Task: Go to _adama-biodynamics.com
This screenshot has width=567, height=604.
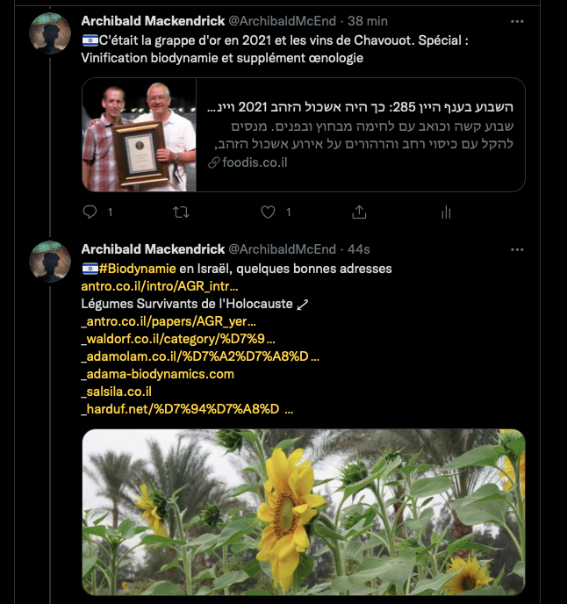Action: pyautogui.click(x=158, y=374)
